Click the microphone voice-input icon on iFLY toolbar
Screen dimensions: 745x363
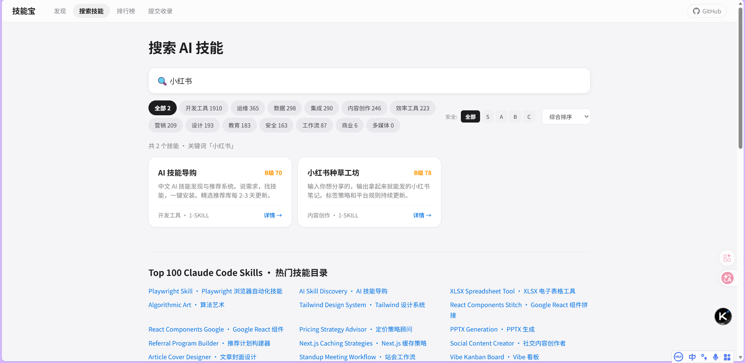pyautogui.click(x=716, y=357)
